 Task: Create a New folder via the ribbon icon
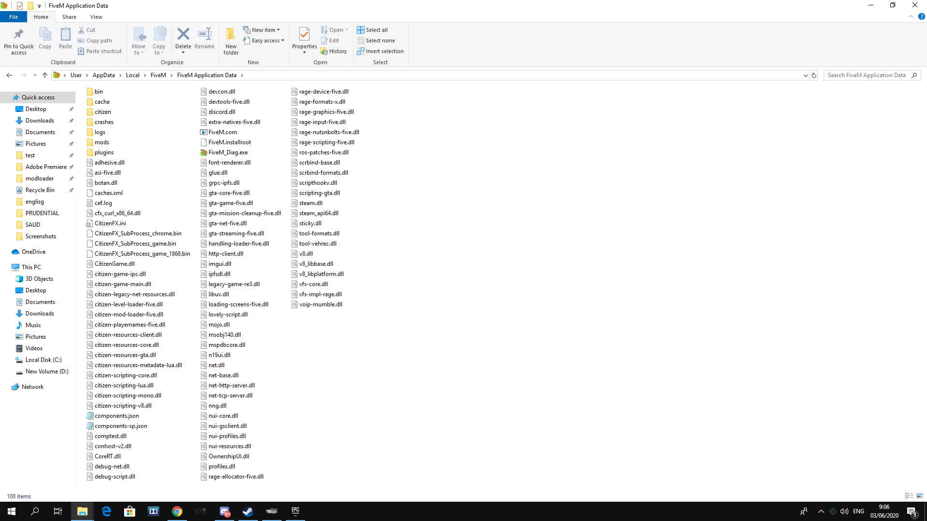click(230, 40)
